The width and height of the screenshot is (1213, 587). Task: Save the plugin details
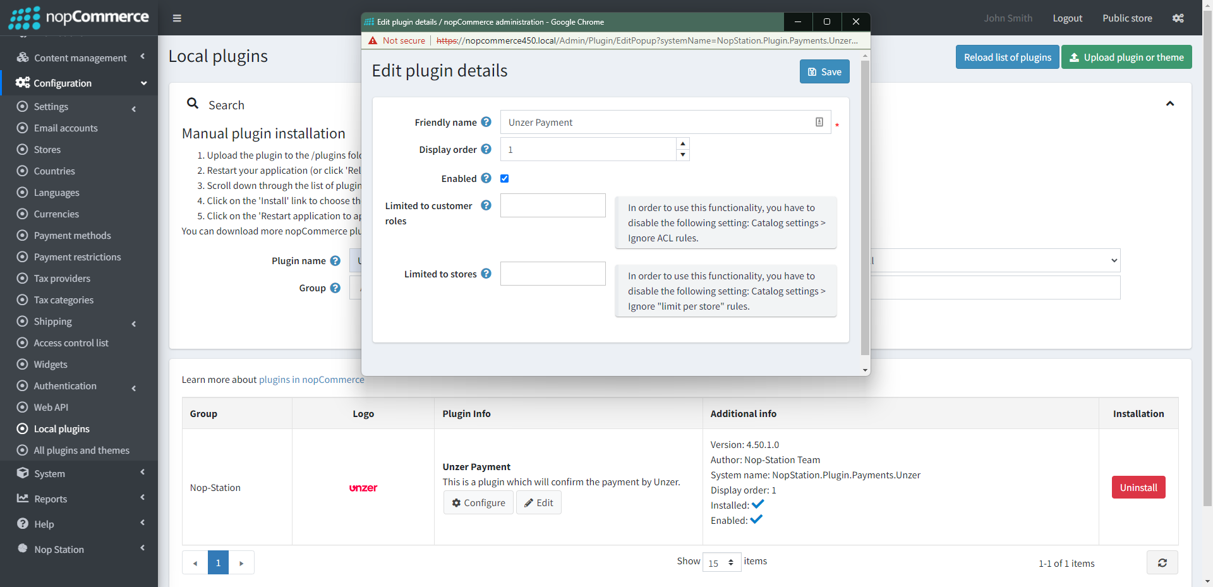[x=824, y=71]
